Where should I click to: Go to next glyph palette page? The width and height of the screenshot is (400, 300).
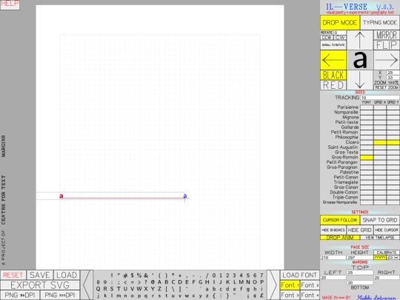(x=273, y=285)
